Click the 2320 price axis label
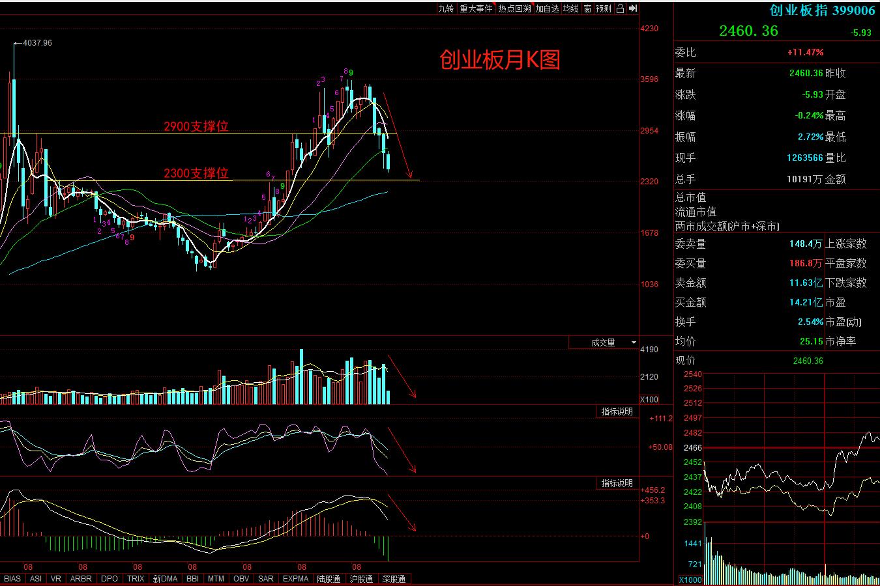The width and height of the screenshot is (880, 586). point(649,181)
